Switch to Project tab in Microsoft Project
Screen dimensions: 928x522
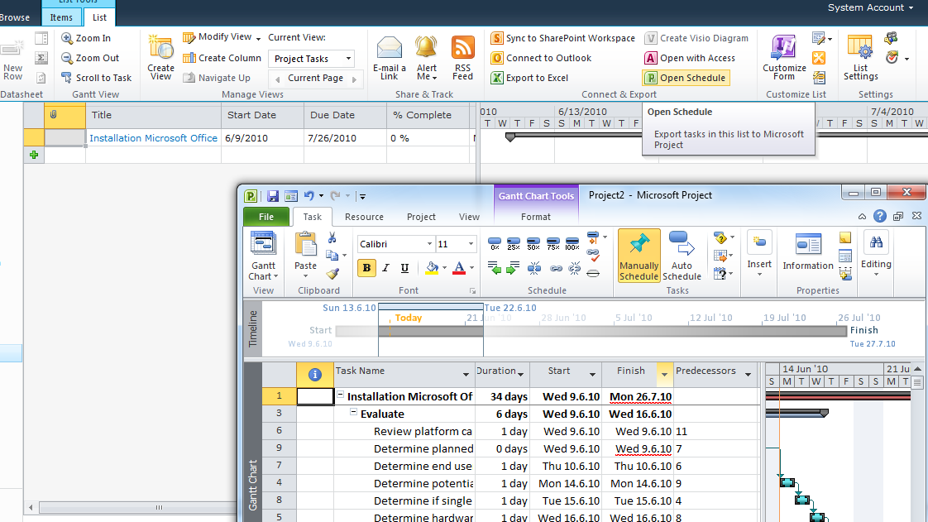click(421, 217)
